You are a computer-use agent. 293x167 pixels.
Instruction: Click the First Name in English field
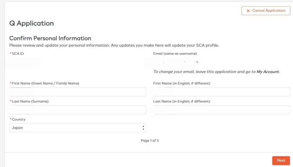[222, 92]
